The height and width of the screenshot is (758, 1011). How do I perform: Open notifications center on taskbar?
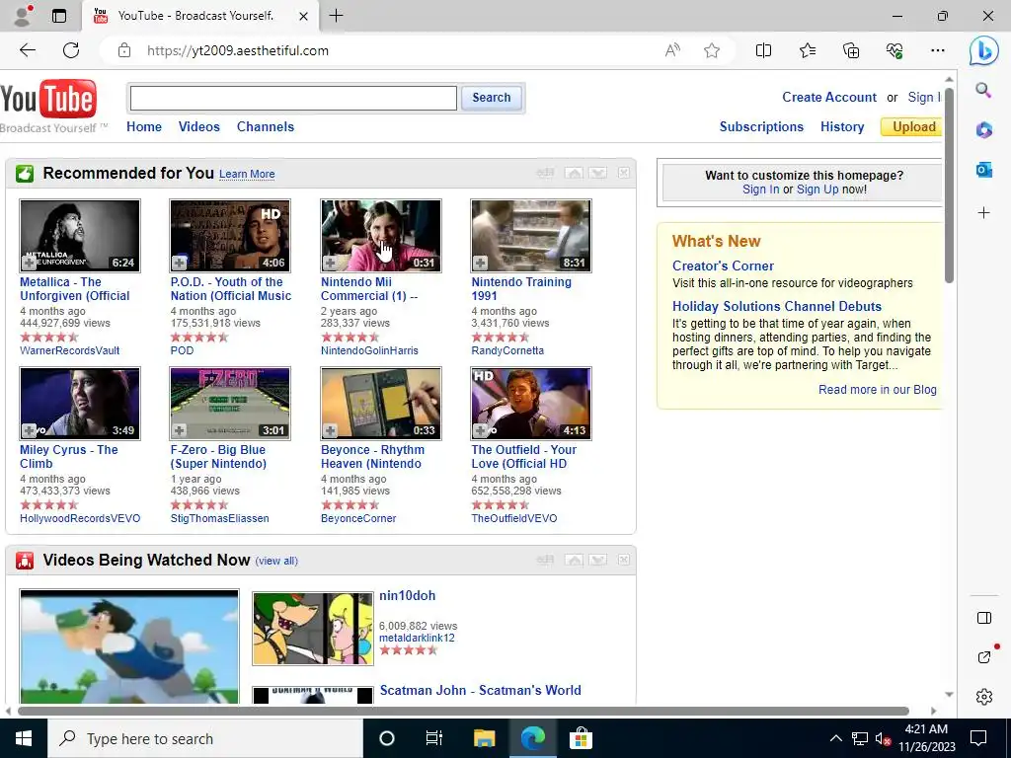pos(978,738)
